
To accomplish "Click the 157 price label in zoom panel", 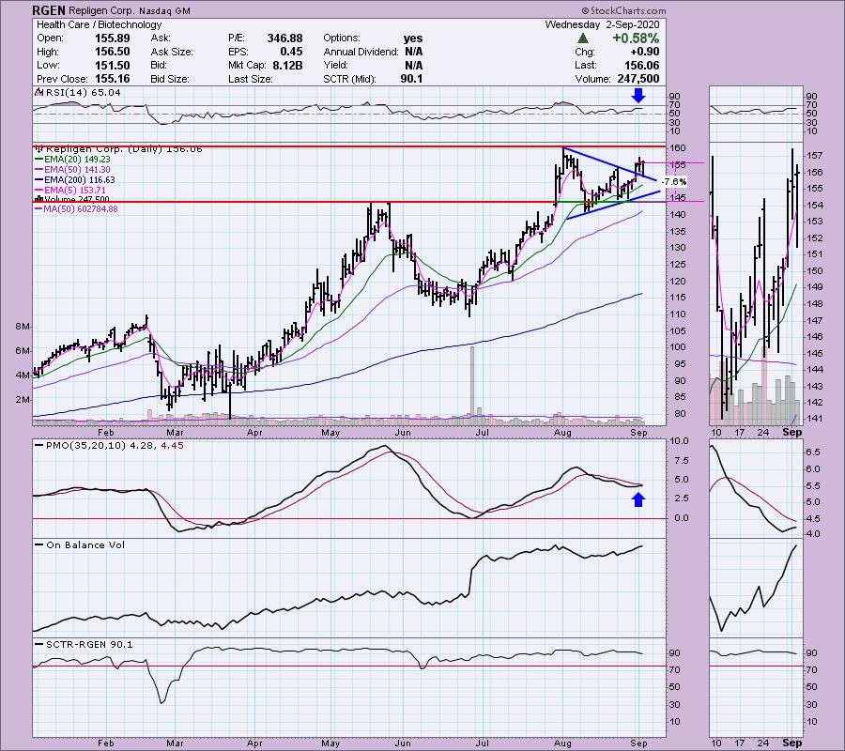I will [815, 156].
